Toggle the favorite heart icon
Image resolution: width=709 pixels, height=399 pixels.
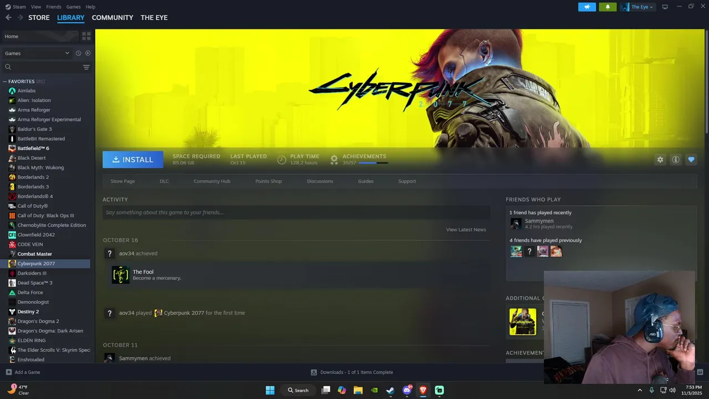691,160
